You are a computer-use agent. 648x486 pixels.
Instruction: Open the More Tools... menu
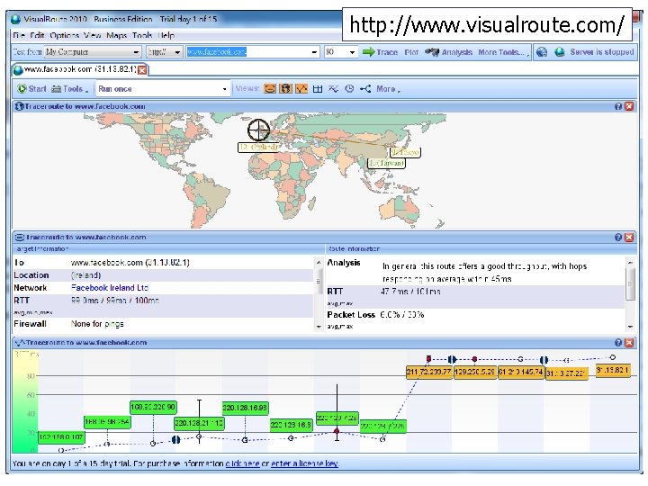(x=501, y=52)
